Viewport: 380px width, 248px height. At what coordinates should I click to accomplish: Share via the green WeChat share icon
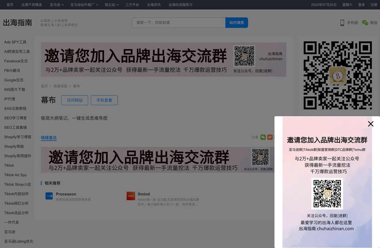263,137
